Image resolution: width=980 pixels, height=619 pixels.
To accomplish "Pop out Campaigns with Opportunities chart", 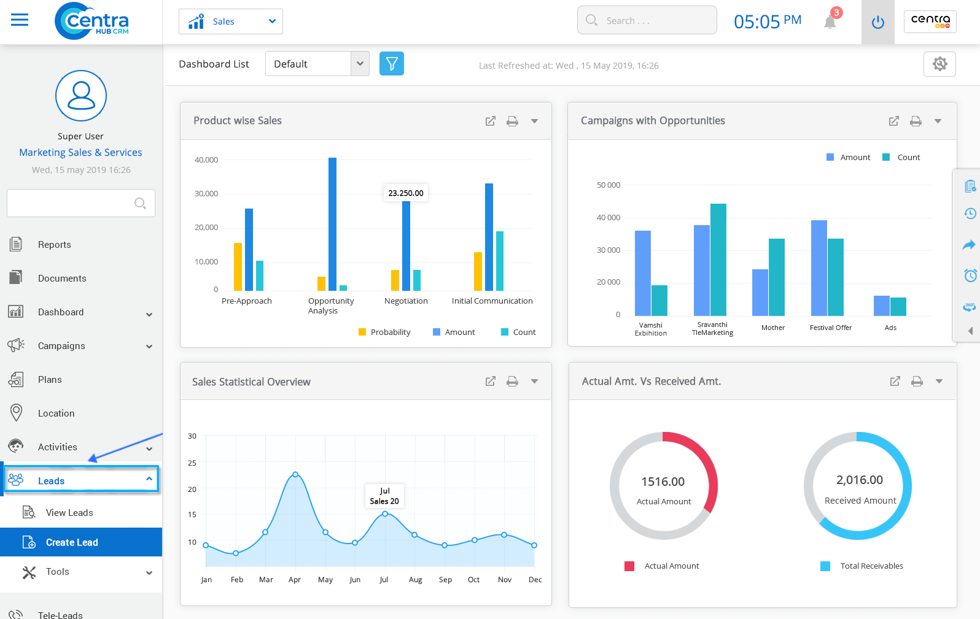I will click(x=893, y=121).
